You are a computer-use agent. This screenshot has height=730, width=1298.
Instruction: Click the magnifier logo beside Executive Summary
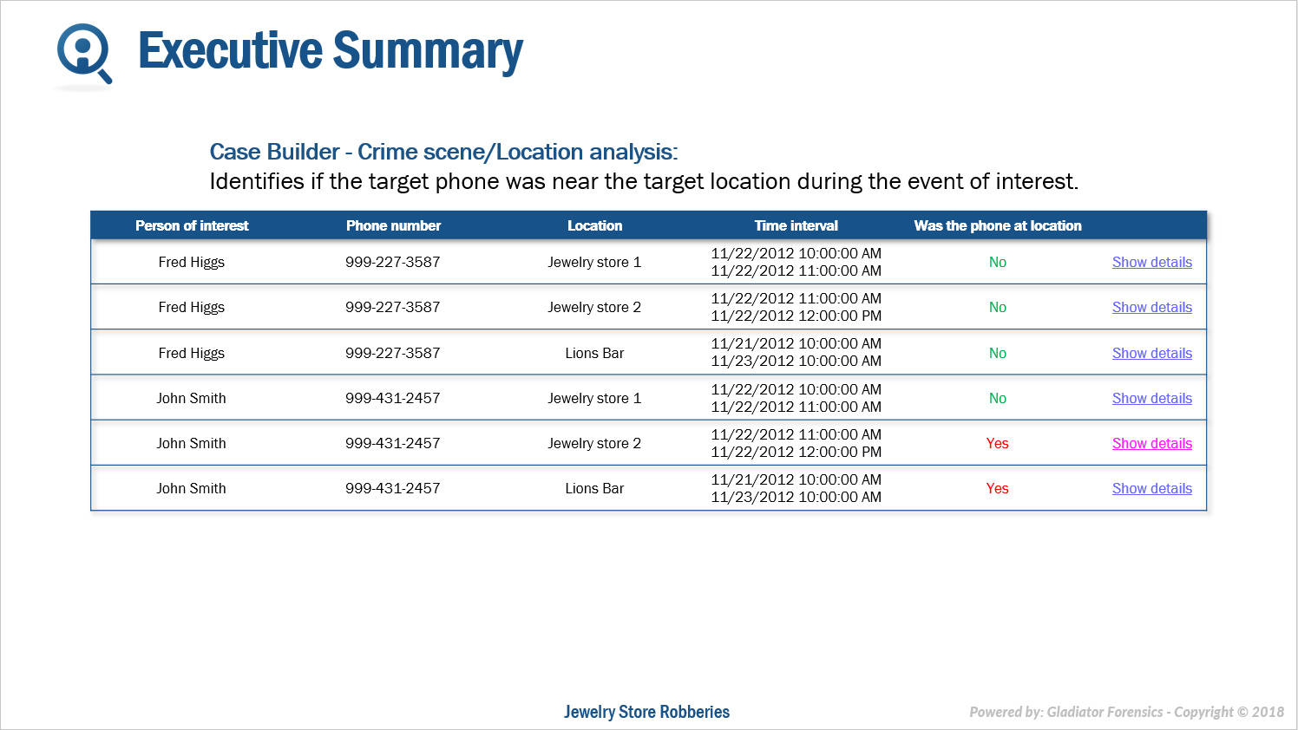[x=84, y=54]
